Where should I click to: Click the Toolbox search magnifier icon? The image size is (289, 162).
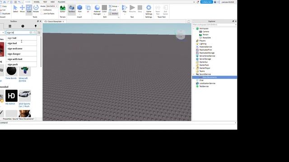(35, 32)
